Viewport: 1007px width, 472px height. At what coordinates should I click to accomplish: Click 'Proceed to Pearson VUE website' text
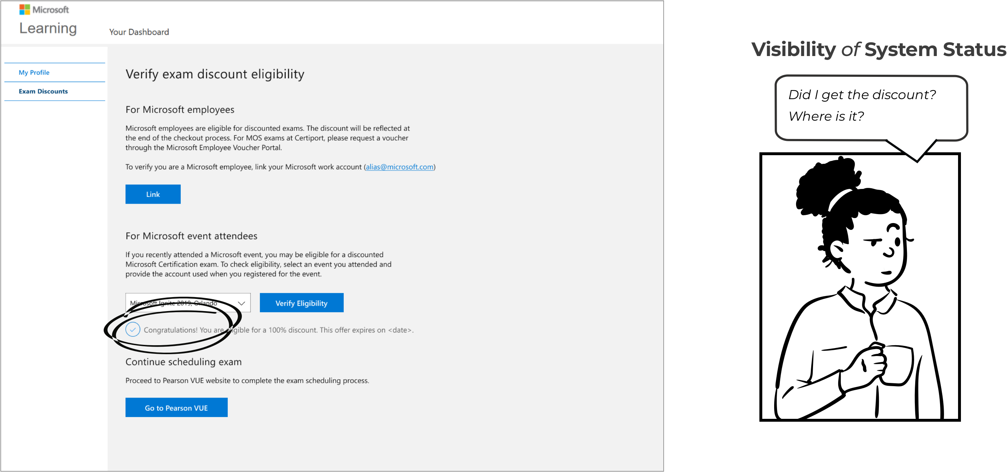pyautogui.click(x=247, y=381)
